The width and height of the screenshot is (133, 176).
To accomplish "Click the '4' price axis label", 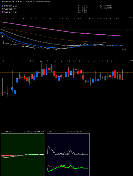I will tap(127, 30).
